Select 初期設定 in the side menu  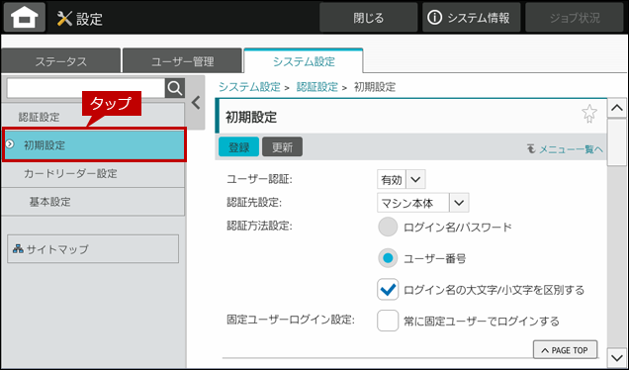point(94,144)
